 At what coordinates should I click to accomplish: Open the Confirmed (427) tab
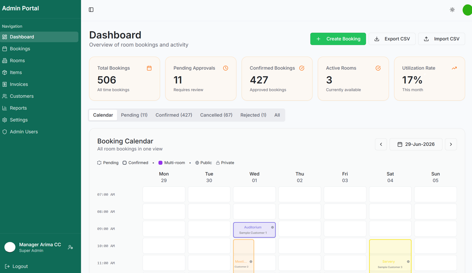click(174, 115)
